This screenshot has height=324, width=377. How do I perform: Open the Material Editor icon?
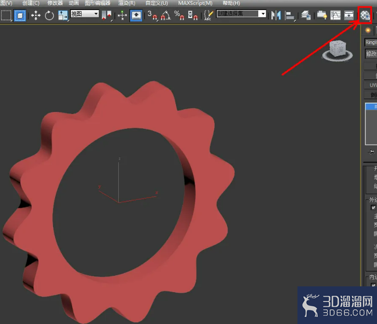click(x=365, y=15)
